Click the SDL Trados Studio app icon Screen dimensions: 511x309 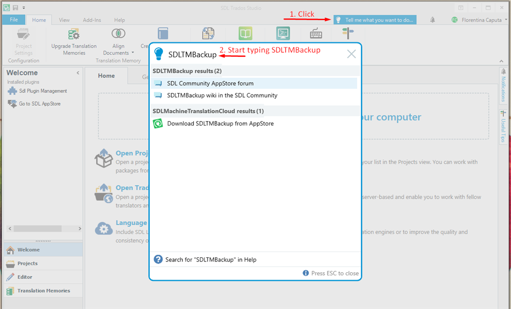(6, 8)
